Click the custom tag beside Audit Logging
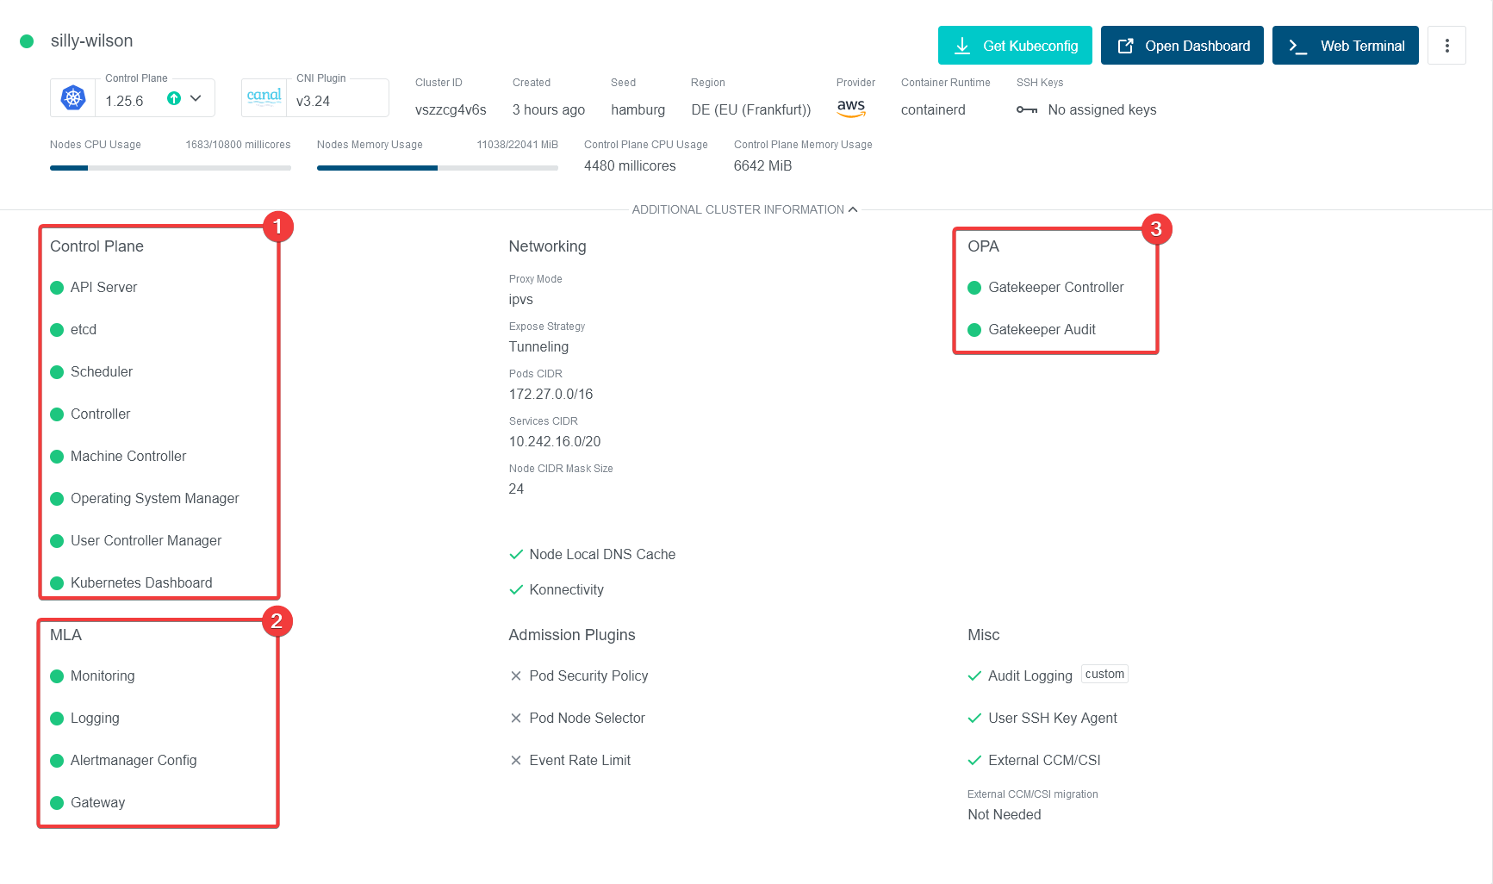 point(1104,675)
